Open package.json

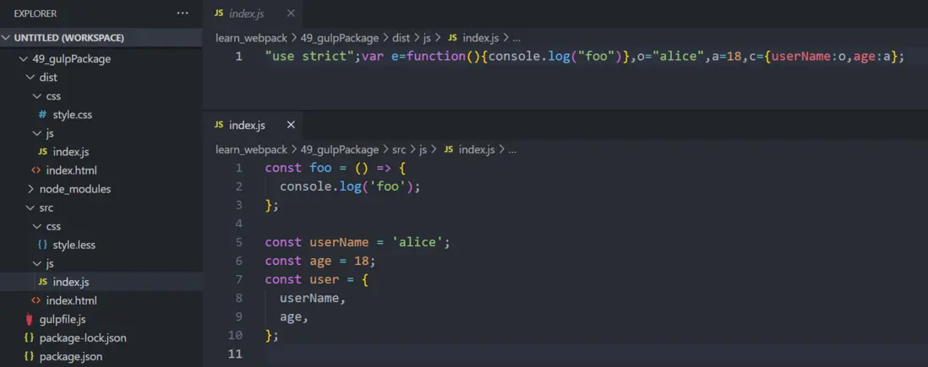click(x=71, y=356)
